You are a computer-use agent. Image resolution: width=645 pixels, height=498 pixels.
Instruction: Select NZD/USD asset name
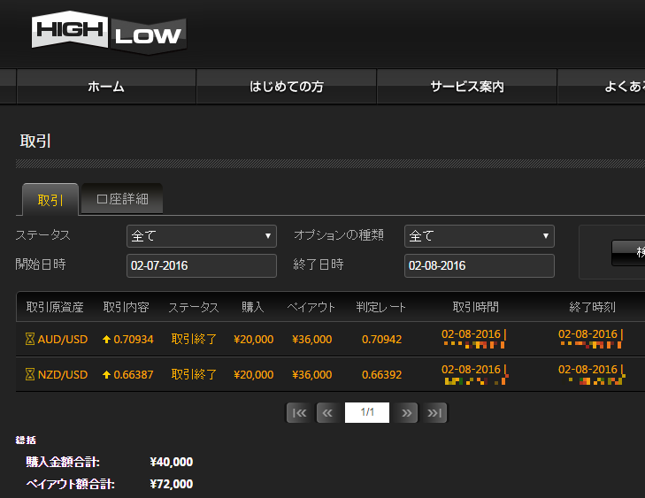pos(63,375)
